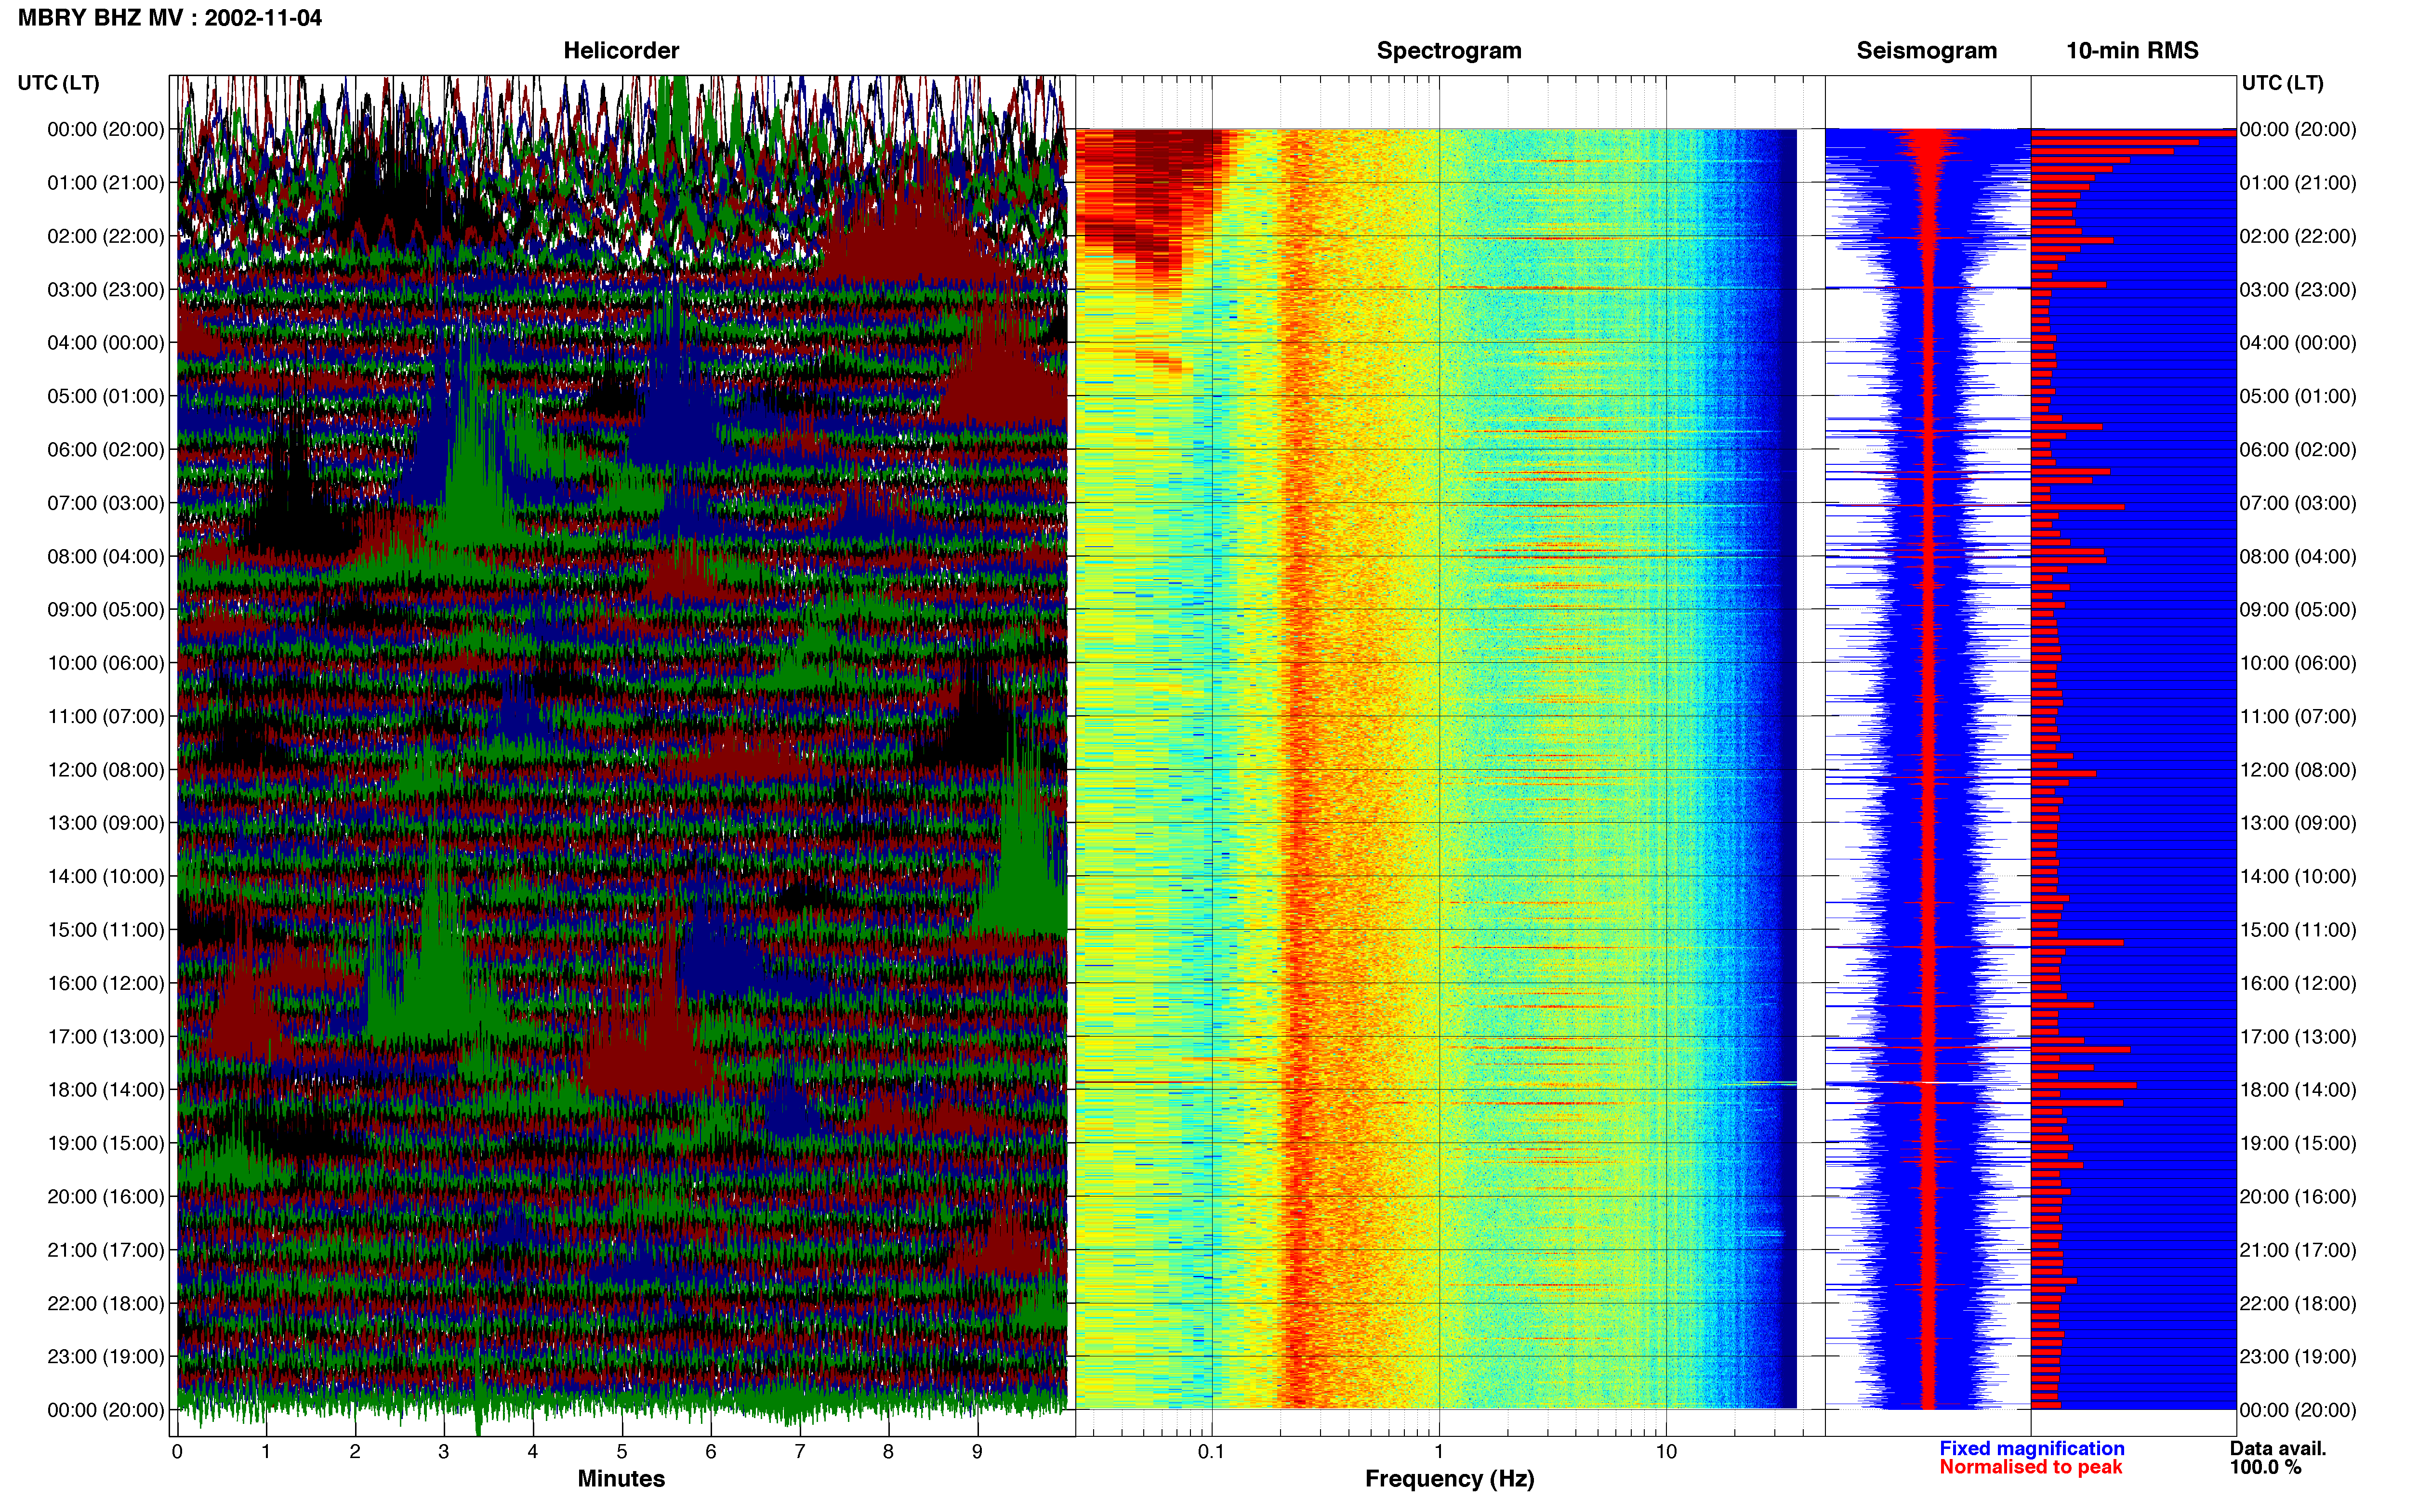Click "10:00 (06:00)" beside the Helicorder
Screen dimensions: 2418x1512
[106, 663]
